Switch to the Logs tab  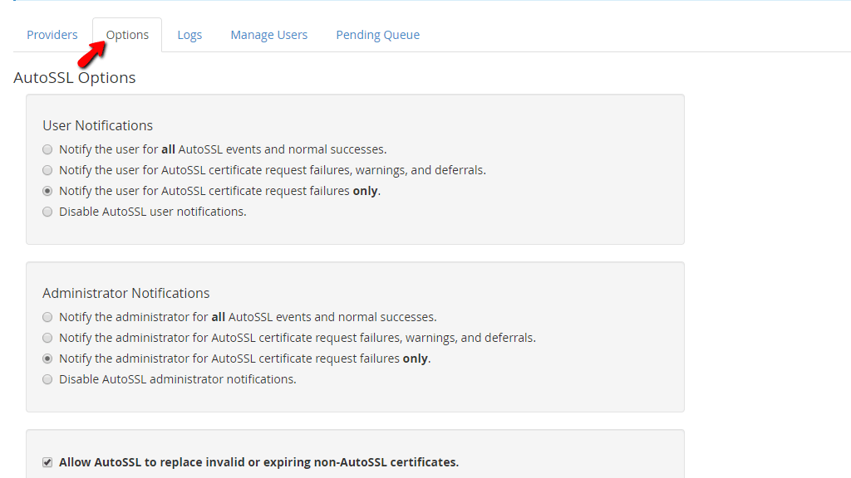point(189,35)
